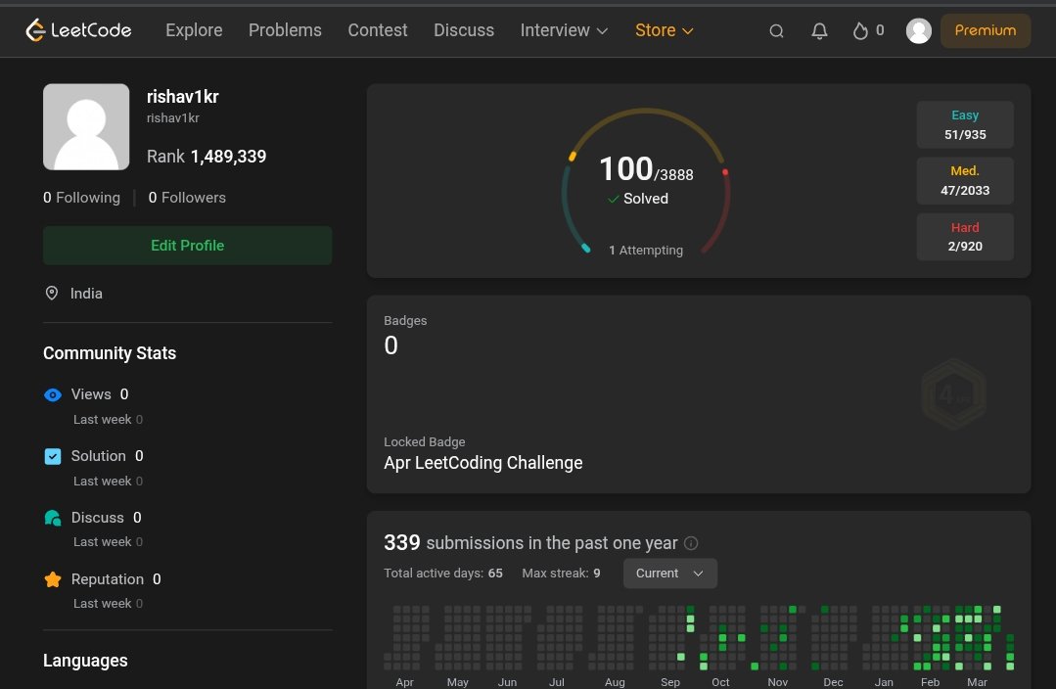Click the large profile picture
Viewport: 1056px width, 689px height.
(x=86, y=126)
